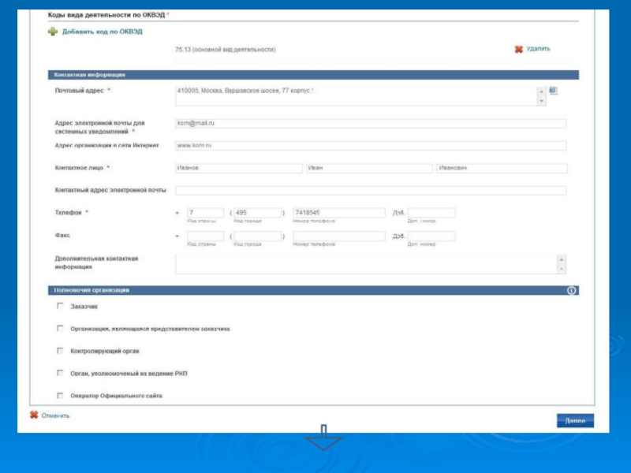Click the down arrow below the form

coord(323,438)
